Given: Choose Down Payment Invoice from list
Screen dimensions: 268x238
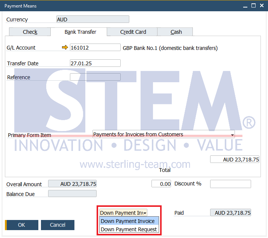Looking at the screenshot, I should pos(129,221).
